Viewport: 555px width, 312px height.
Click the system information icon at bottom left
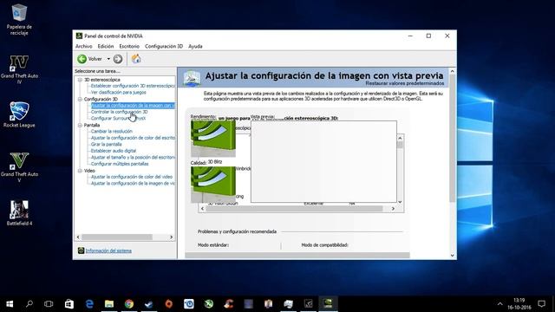click(81, 250)
